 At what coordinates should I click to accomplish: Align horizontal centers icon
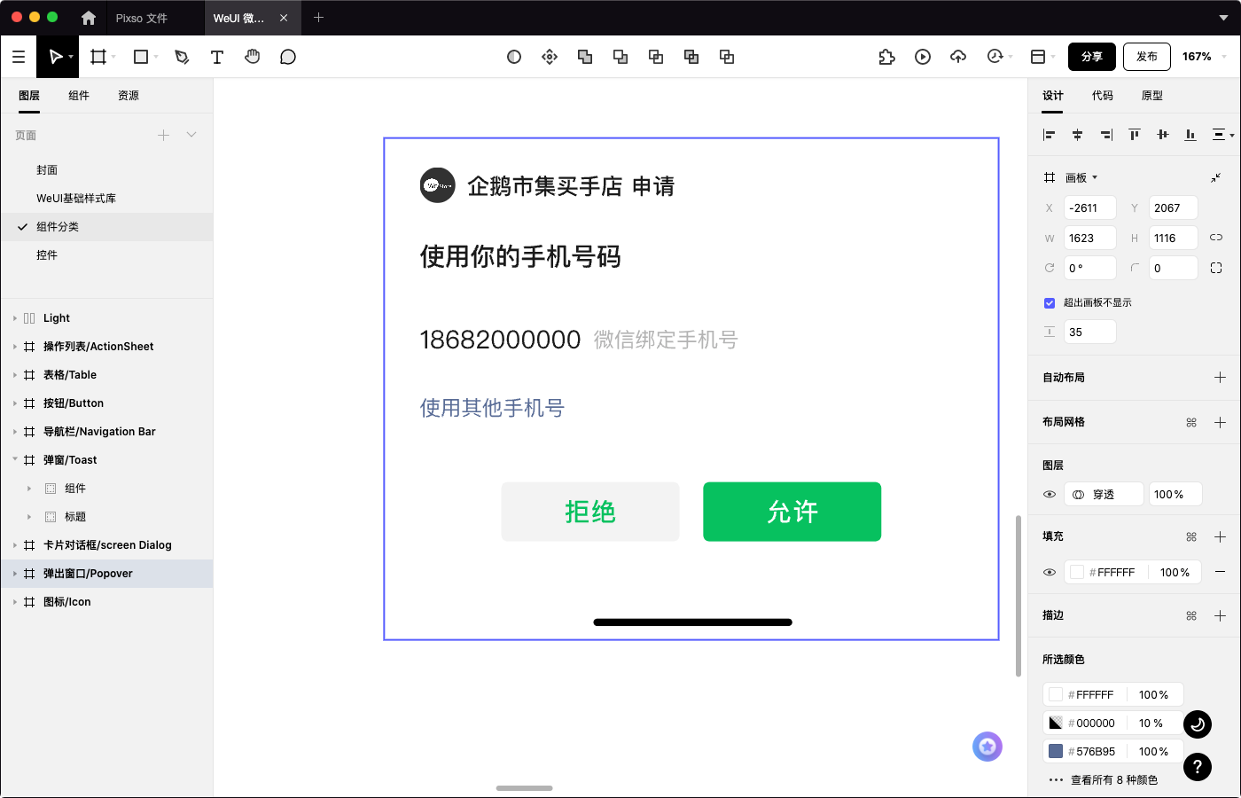click(x=1078, y=135)
